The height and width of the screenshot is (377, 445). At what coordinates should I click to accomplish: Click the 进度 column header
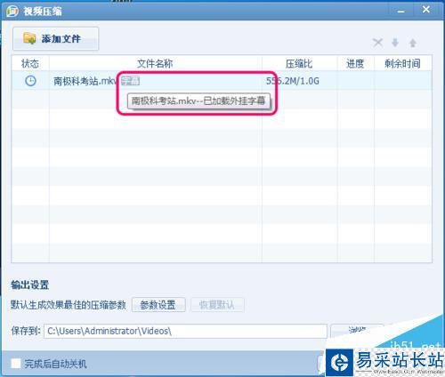(355, 63)
